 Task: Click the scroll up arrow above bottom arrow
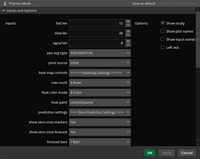click(198, 141)
